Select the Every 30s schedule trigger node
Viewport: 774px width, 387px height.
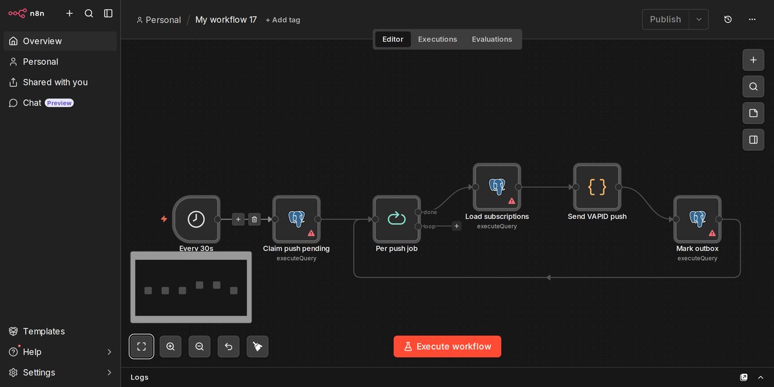pos(197,219)
